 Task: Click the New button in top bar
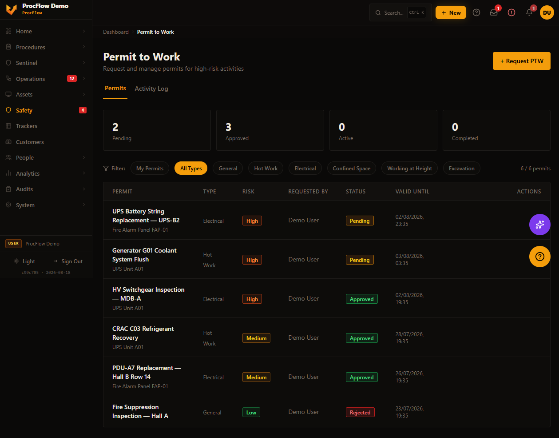[451, 12]
